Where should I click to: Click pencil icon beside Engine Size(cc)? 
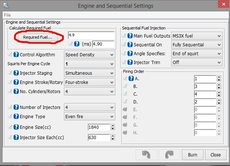pyautogui.click(x=10, y=127)
